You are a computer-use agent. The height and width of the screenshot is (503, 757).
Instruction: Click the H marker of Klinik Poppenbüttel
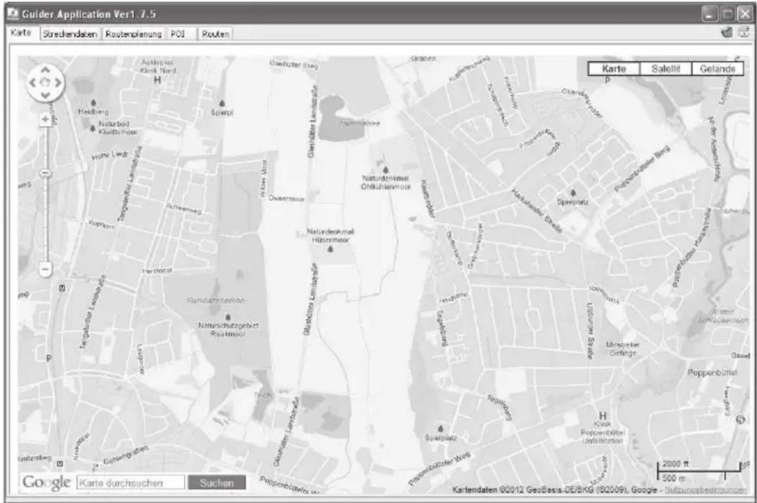coord(602,416)
